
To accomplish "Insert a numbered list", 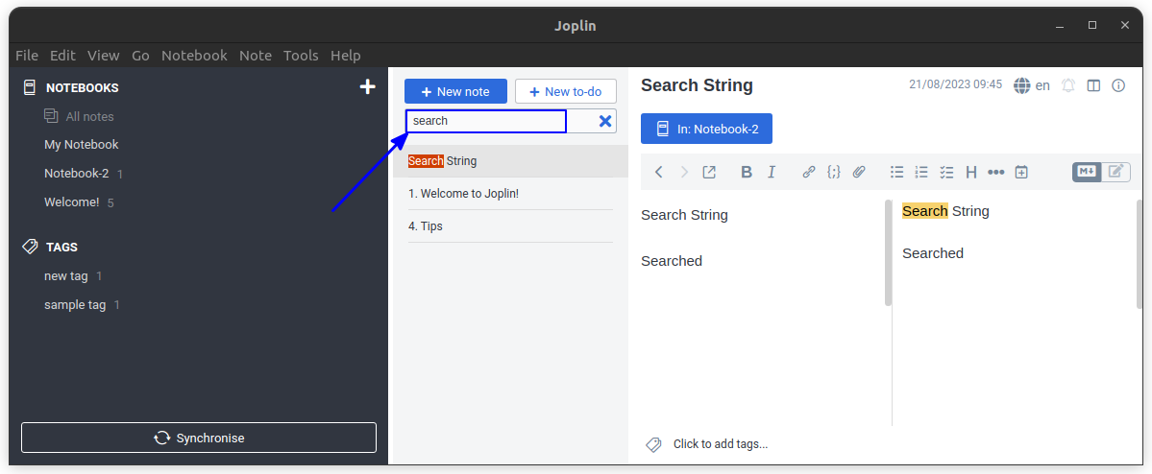I will click(x=921, y=172).
